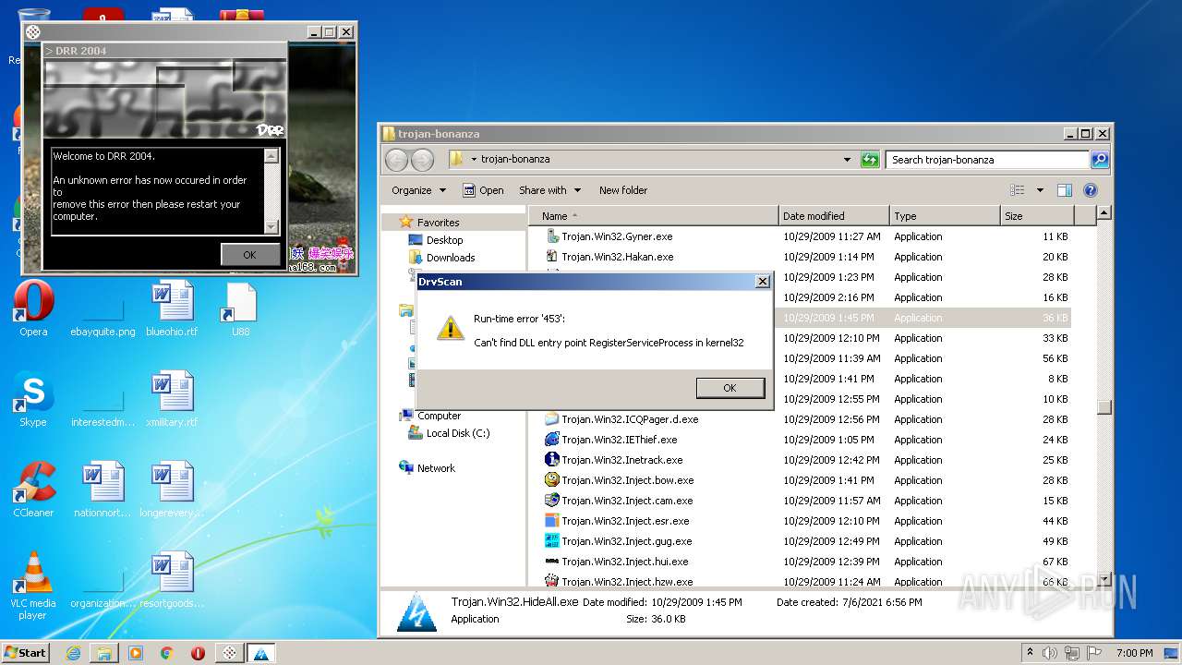The image size is (1182, 665).
Task: Open Windows Media Player taskbar icon
Action: coord(136,653)
